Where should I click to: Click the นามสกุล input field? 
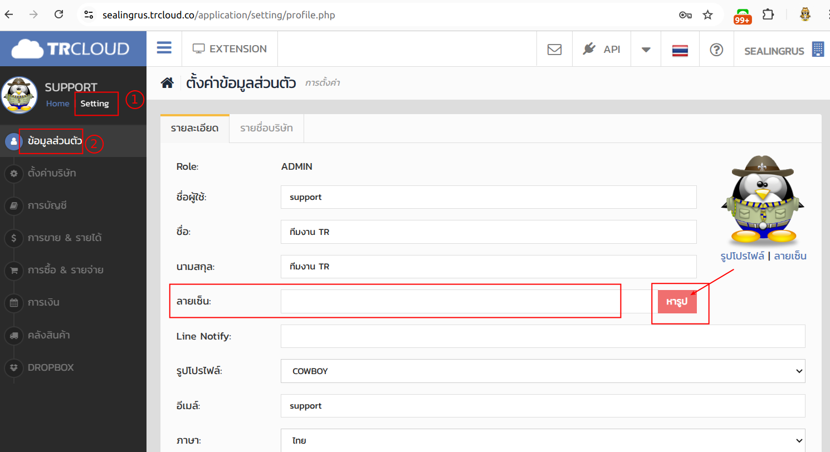pyautogui.click(x=489, y=267)
